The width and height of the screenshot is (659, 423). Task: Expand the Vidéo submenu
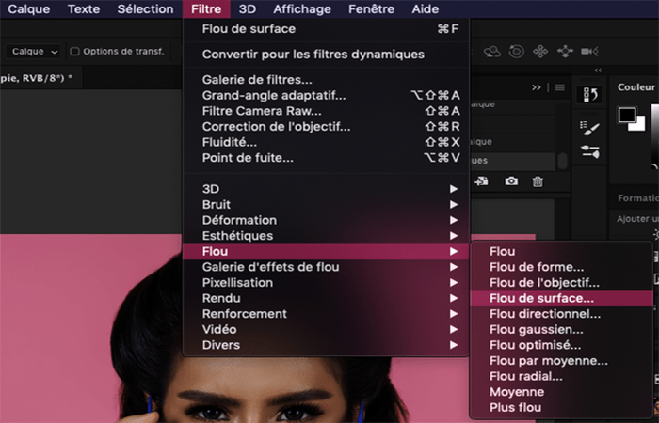[x=326, y=329]
